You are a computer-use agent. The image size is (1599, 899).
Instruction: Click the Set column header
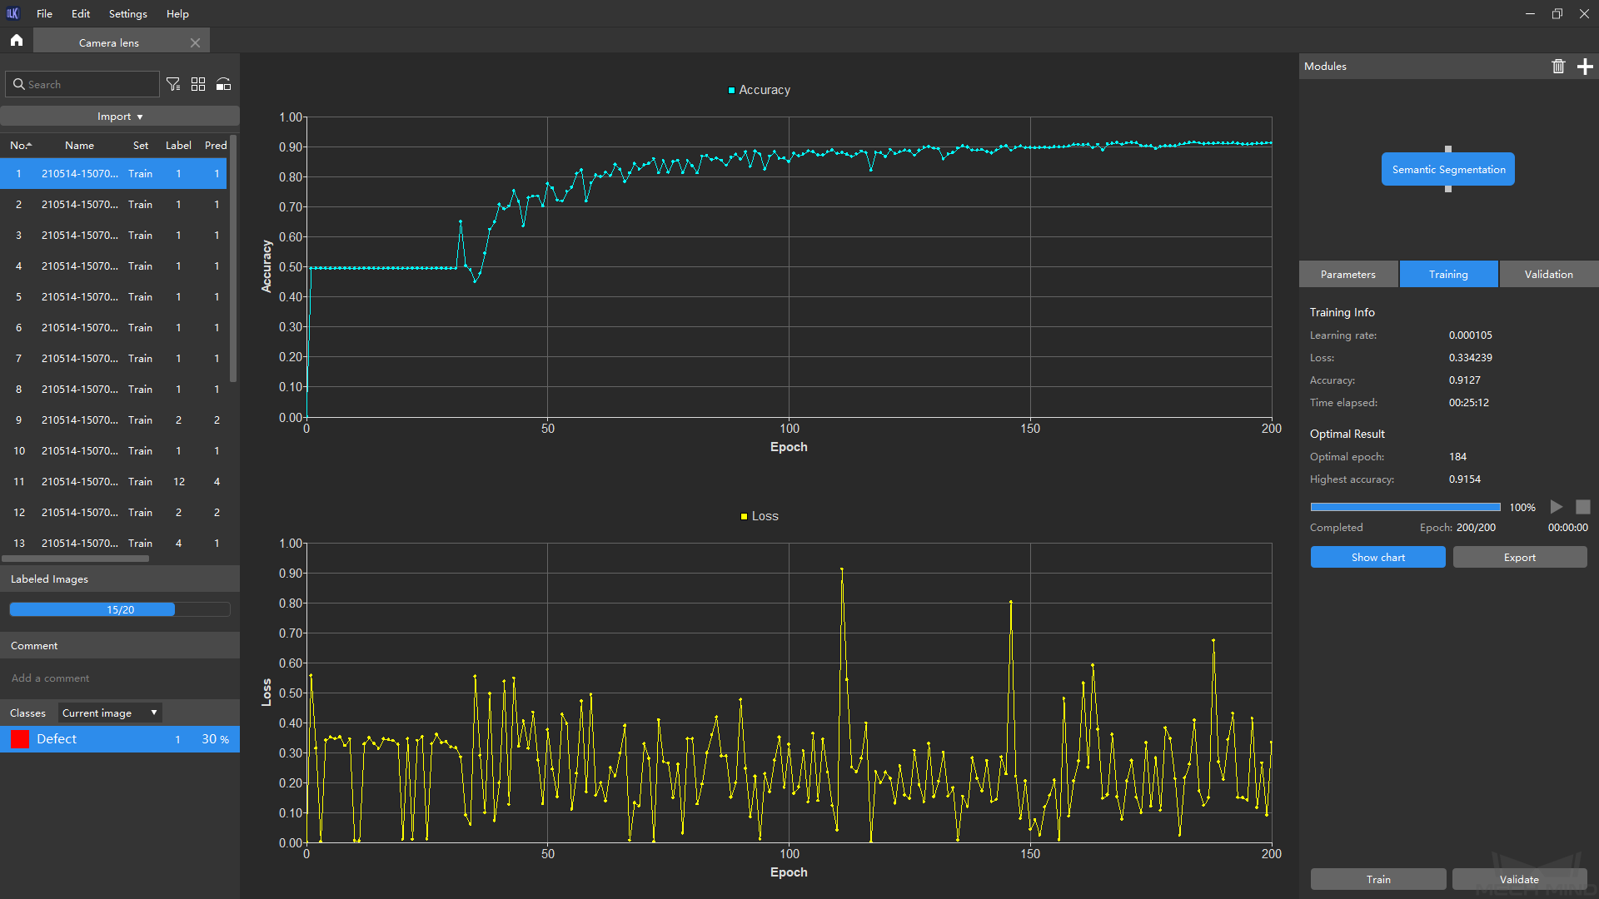pyautogui.click(x=141, y=145)
